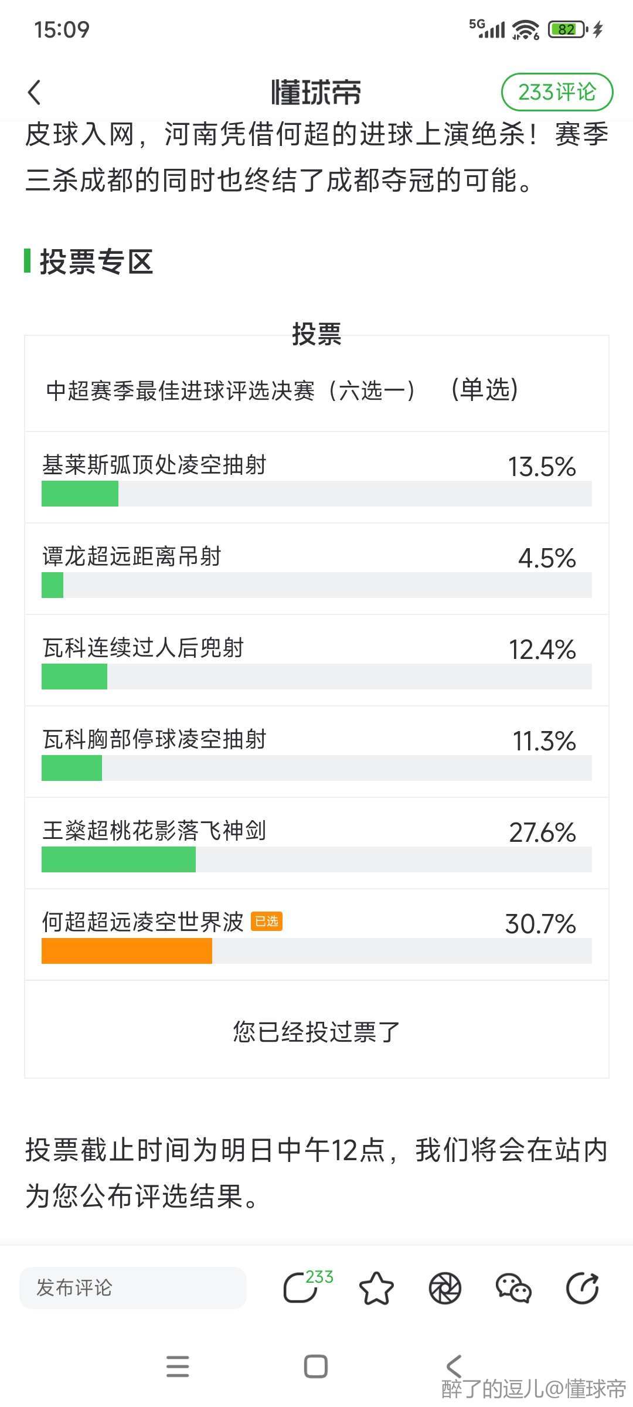The image size is (633, 1407).
Task: Tap the orange 已选 badge
Action: [x=267, y=922]
